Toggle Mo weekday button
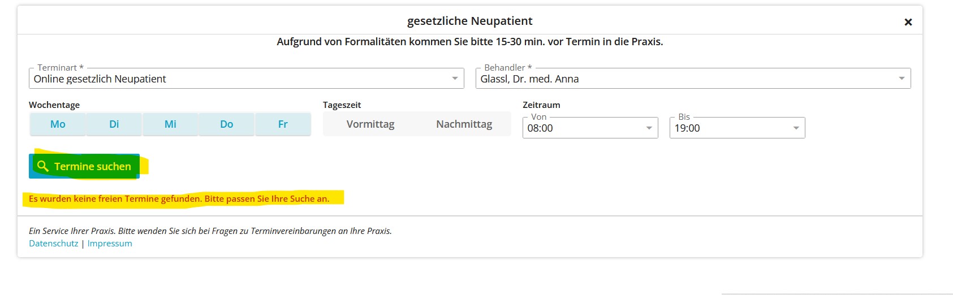953x295 pixels. pos(58,124)
